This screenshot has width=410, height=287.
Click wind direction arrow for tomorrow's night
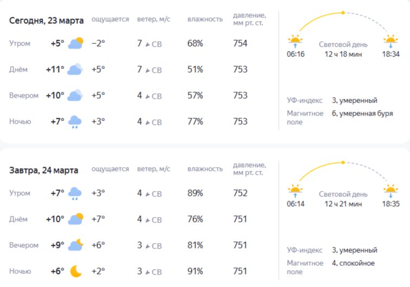click(147, 272)
